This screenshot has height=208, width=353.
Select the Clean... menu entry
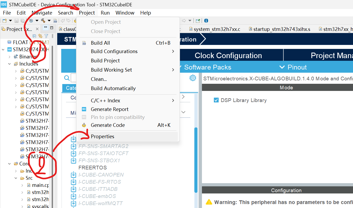click(128, 79)
